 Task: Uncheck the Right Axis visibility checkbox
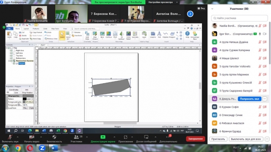point(11,51)
